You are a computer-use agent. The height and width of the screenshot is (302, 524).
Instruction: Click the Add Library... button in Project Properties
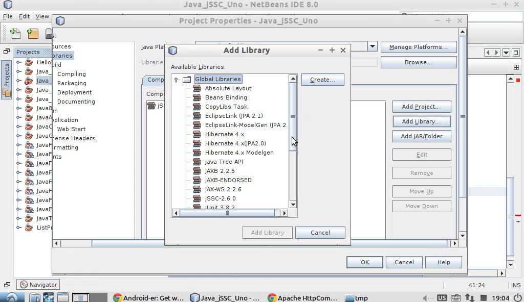(x=422, y=121)
